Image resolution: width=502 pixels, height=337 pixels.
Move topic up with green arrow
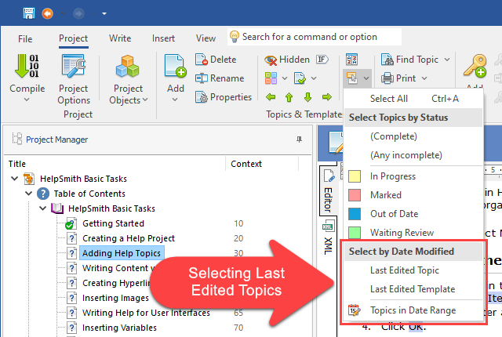[x=289, y=97]
